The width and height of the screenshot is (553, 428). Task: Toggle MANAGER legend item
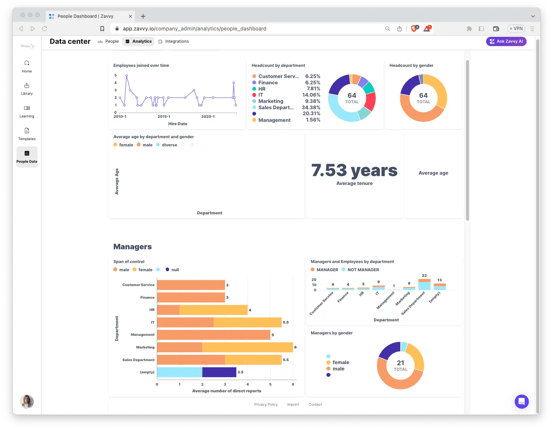[324, 270]
